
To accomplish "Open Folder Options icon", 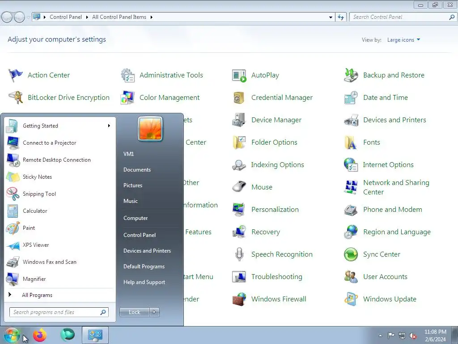I will (239, 142).
